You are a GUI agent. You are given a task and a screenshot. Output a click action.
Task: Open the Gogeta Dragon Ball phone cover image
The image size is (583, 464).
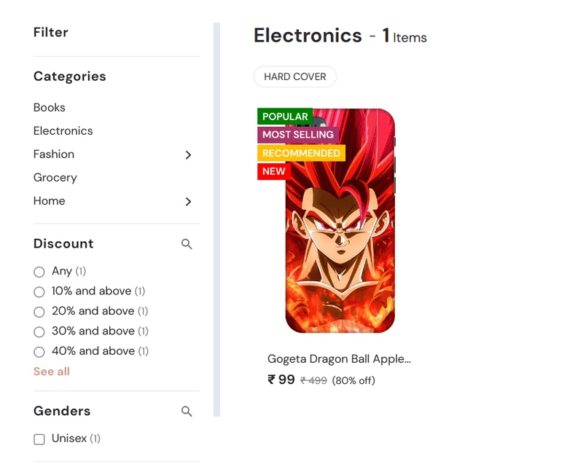coord(340,221)
